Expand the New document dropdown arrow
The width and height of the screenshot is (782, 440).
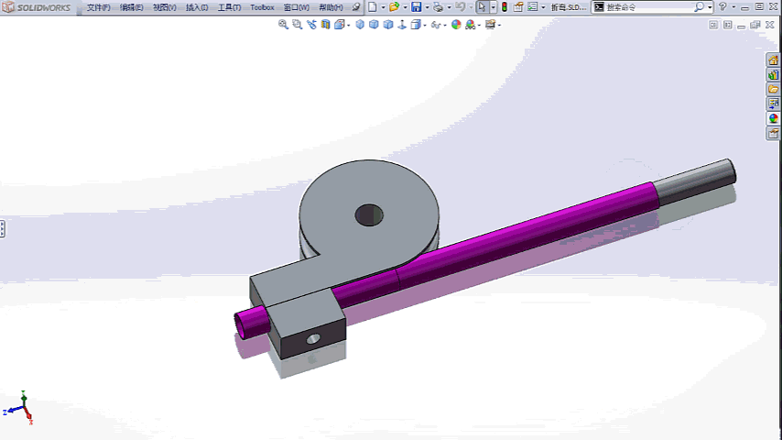(x=383, y=7)
